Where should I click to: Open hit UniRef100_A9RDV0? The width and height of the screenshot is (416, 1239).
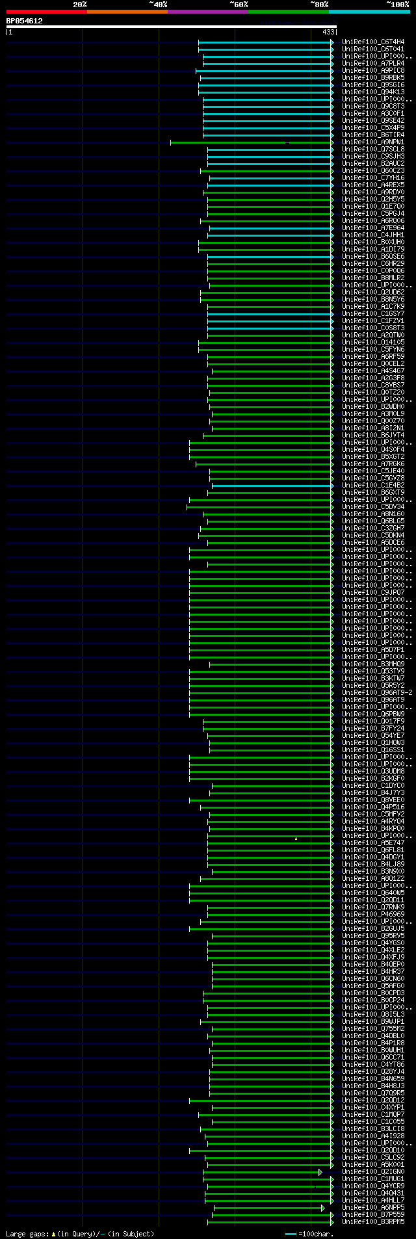[x=373, y=192]
